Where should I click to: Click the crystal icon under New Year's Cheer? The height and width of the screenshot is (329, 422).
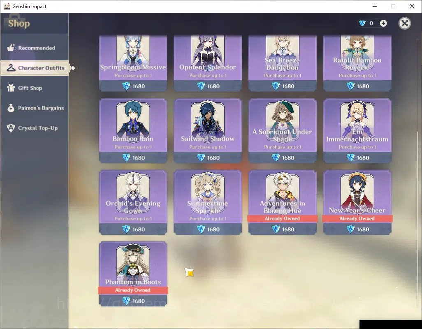[350, 229]
